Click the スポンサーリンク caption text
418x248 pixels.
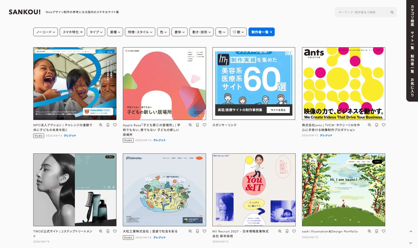224,125
